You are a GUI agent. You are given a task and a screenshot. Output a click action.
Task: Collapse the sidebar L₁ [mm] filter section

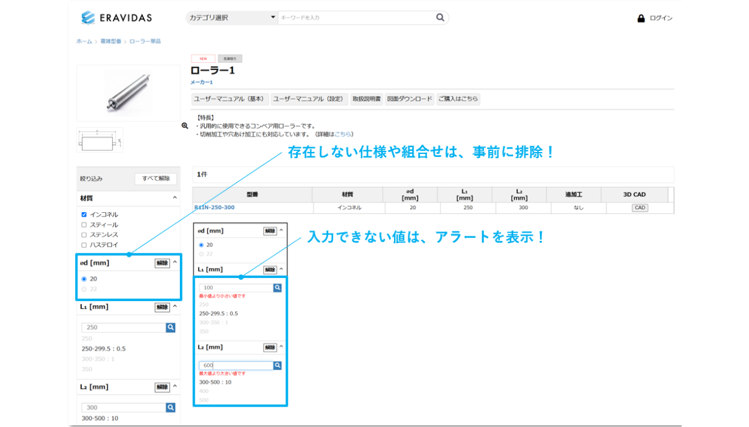[x=175, y=307]
